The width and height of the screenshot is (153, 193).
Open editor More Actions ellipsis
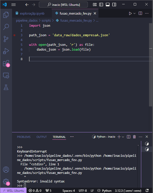147,13
